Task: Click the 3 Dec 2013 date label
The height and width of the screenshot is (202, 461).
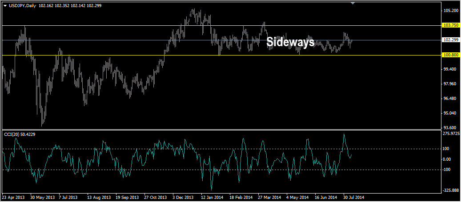Action: point(183,197)
